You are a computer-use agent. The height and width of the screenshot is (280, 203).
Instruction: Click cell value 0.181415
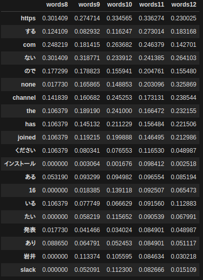click(87, 45)
